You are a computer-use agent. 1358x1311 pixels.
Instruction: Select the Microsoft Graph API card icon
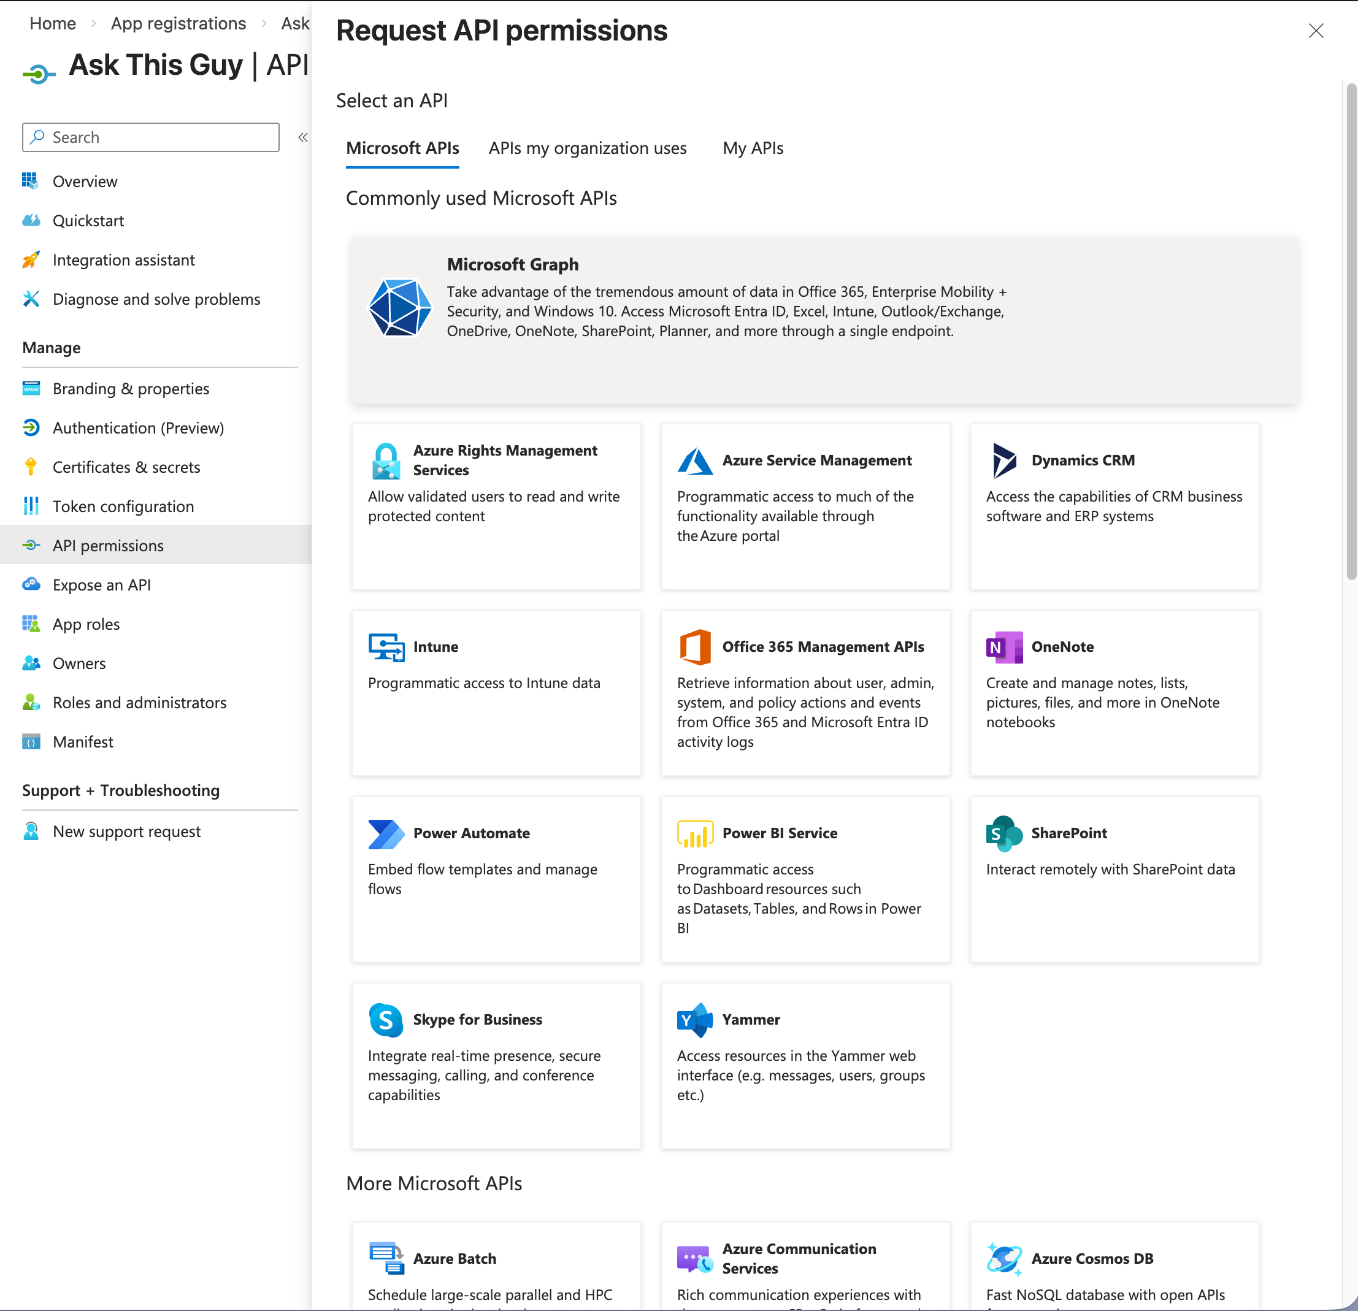[400, 307]
